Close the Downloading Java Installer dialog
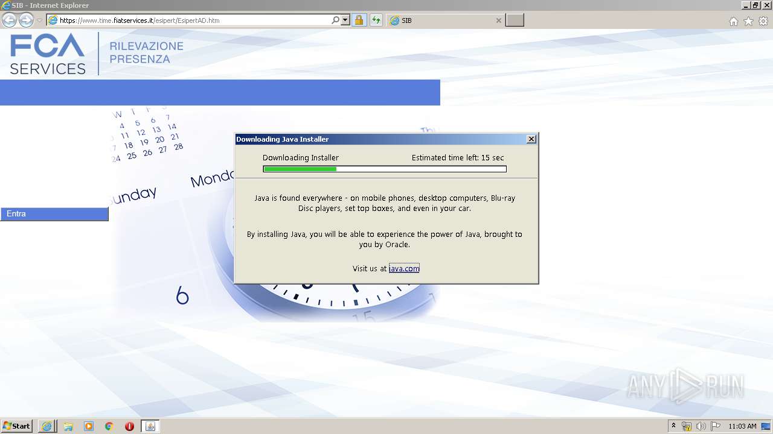This screenshot has height=434, width=773. [531, 139]
